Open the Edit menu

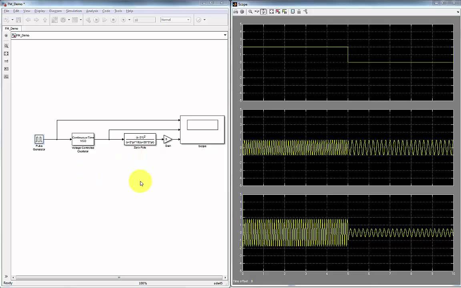pos(16,11)
